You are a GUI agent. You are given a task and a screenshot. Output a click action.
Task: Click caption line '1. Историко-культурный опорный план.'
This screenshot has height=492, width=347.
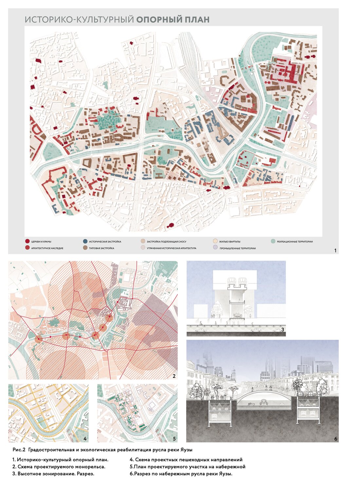(60, 460)
